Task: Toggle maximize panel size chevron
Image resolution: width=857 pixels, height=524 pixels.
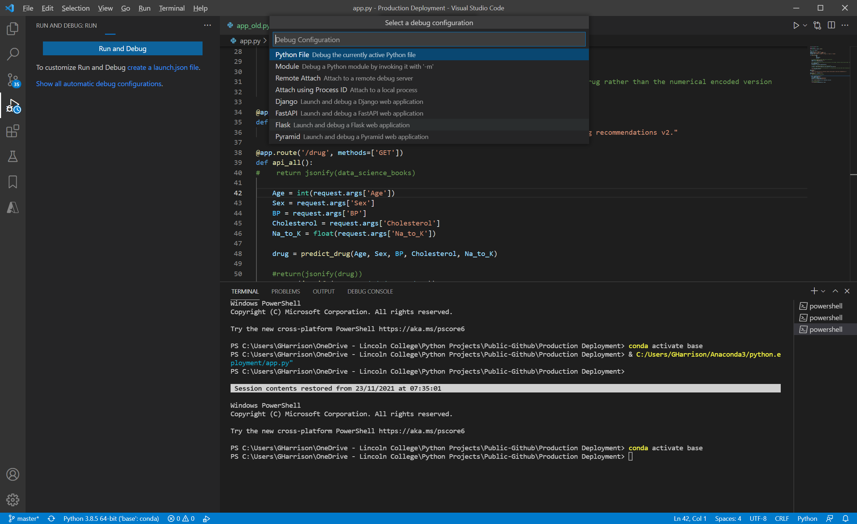Action: pyautogui.click(x=835, y=291)
